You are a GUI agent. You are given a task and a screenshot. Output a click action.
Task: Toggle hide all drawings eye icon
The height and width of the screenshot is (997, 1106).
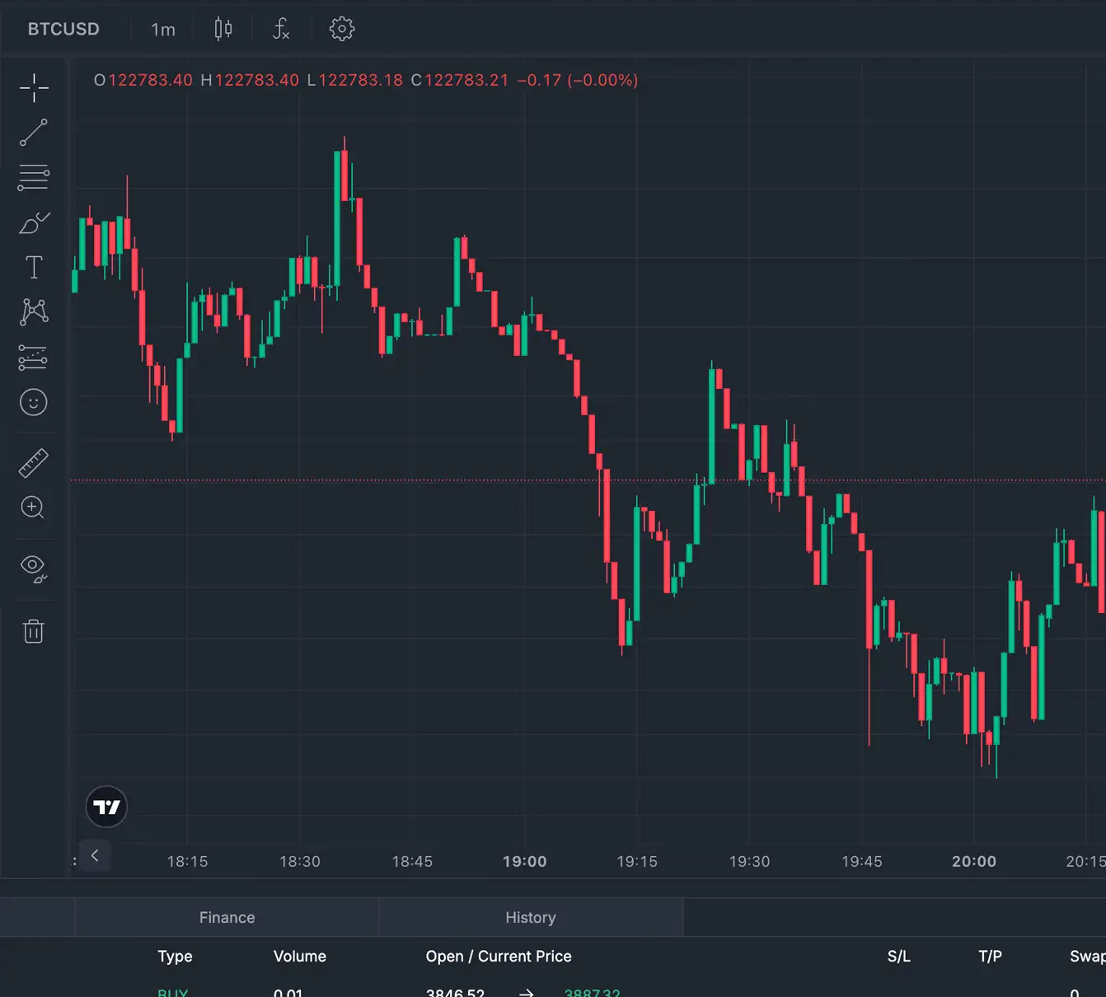[x=34, y=568]
